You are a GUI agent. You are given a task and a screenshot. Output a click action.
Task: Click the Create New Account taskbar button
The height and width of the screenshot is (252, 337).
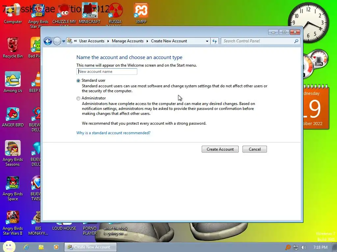tap(91, 247)
